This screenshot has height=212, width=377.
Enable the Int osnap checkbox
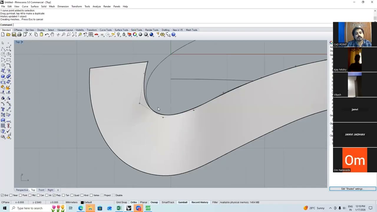(x=47, y=195)
